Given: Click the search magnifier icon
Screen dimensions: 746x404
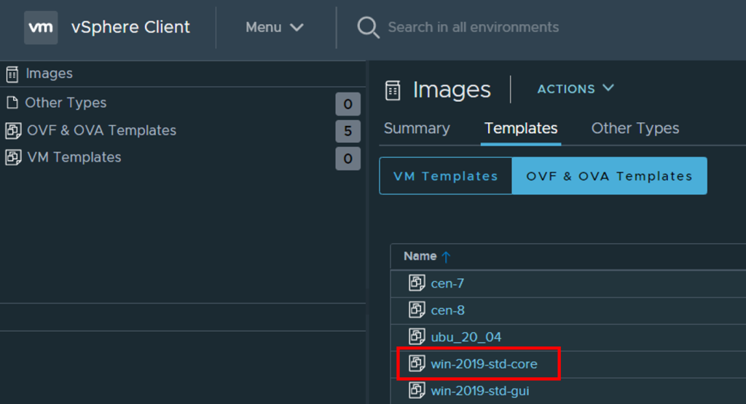Looking at the screenshot, I should (368, 28).
